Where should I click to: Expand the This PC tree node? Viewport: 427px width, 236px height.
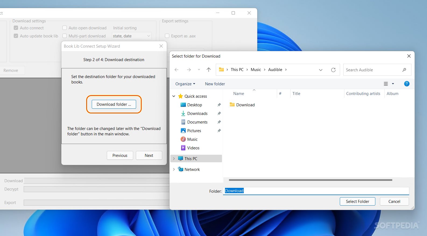174,158
